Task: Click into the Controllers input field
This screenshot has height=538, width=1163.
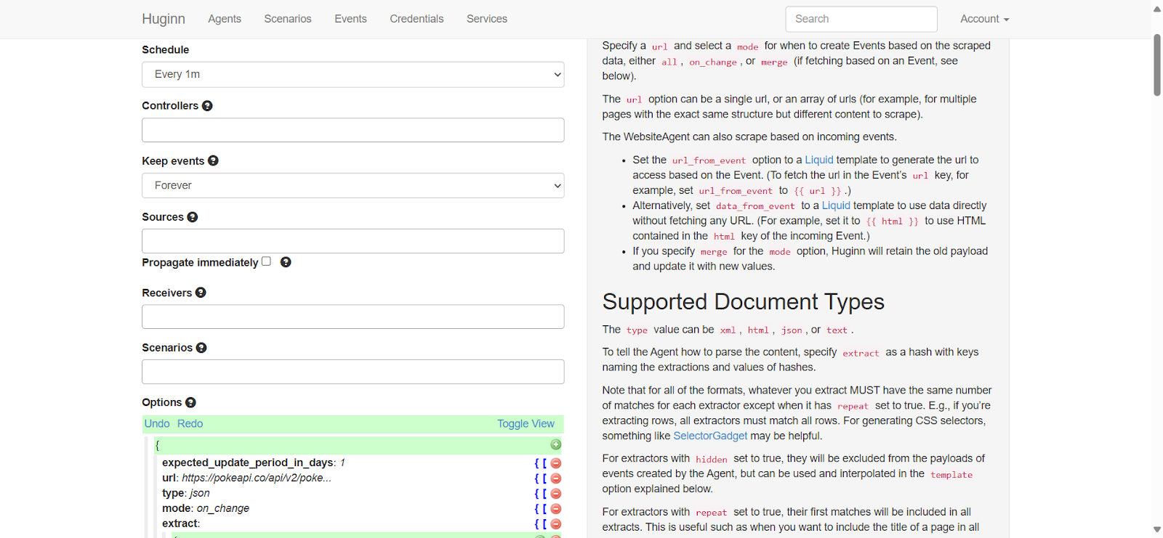Action: pos(353,130)
